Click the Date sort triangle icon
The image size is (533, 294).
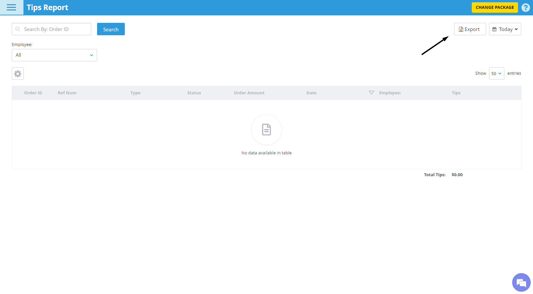click(x=371, y=93)
